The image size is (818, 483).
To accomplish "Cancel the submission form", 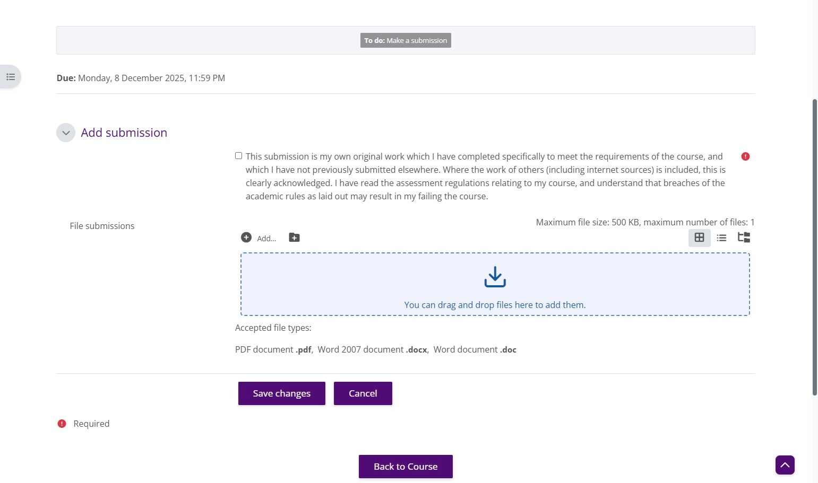I will (x=363, y=393).
